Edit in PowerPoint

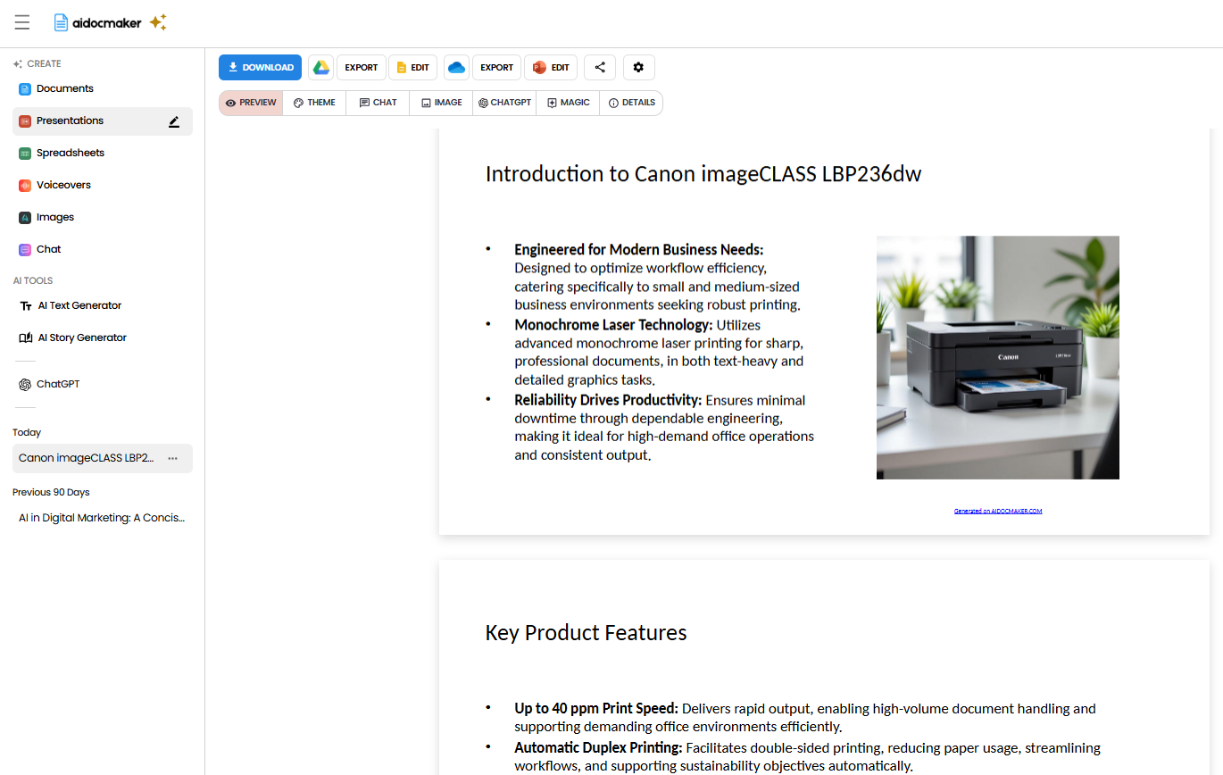tap(551, 68)
